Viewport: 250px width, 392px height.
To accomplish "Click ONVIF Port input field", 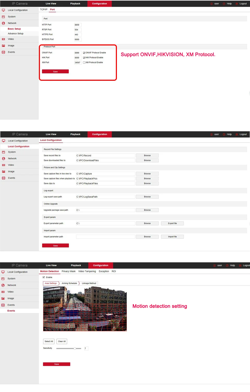I will coord(78,53).
